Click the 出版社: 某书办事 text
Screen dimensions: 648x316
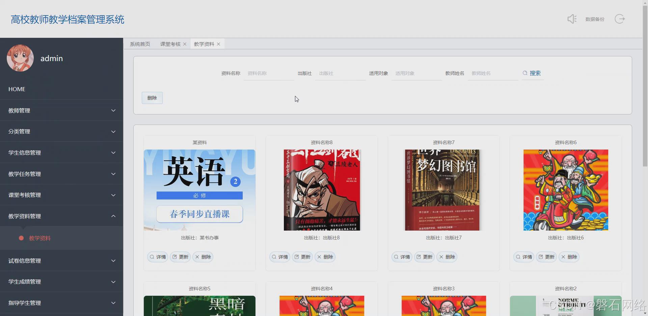[199, 238]
